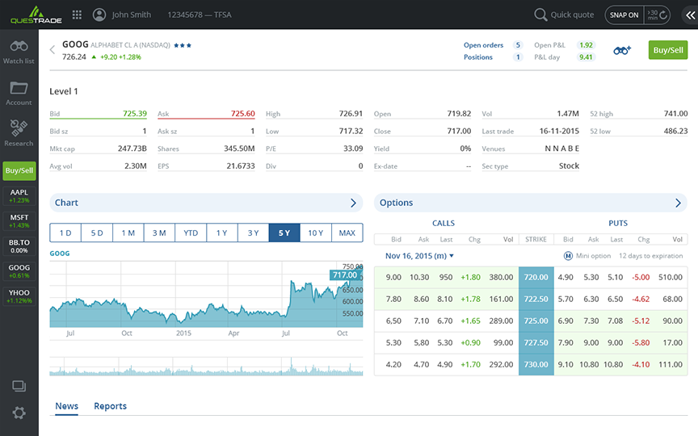The image size is (698, 436).
Task: Click the 722.50 strike price
Action: (x=536, y=299)
